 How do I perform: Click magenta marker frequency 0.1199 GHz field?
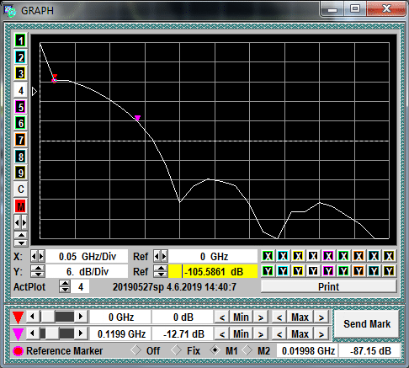coord(121,333)
